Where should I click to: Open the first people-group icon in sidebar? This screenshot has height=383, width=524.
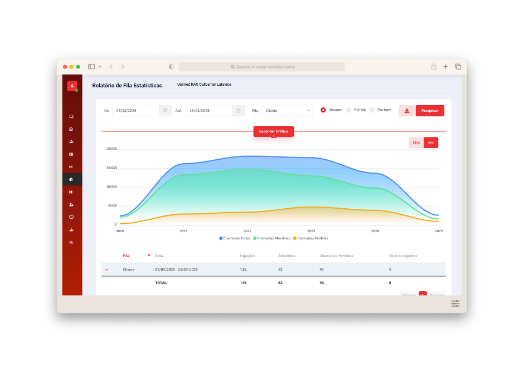click(x=71, y=142)
